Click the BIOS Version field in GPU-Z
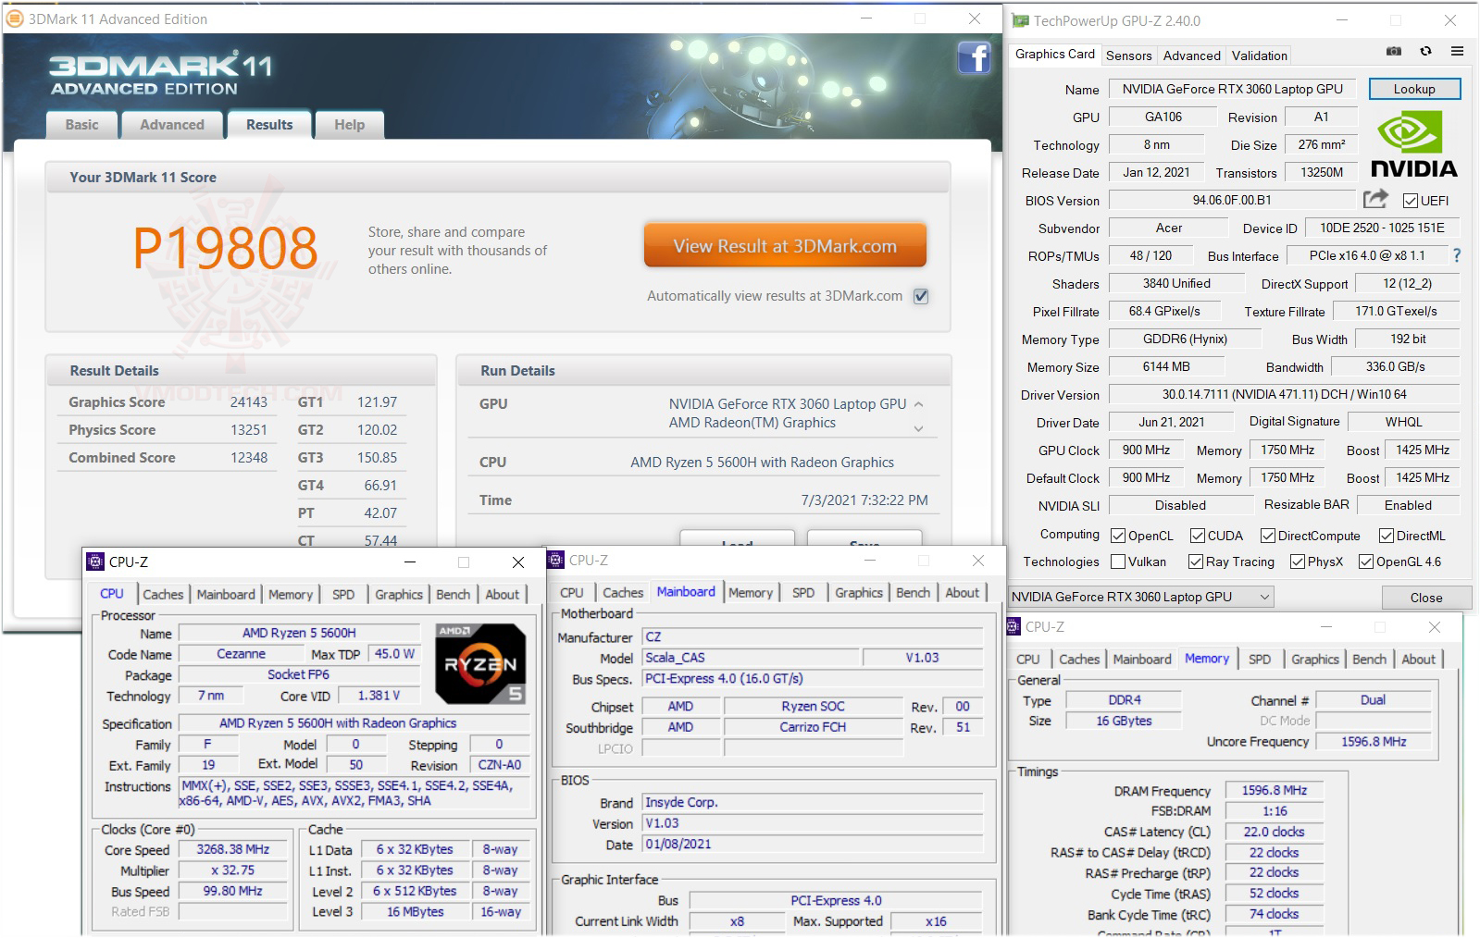 1231,200
